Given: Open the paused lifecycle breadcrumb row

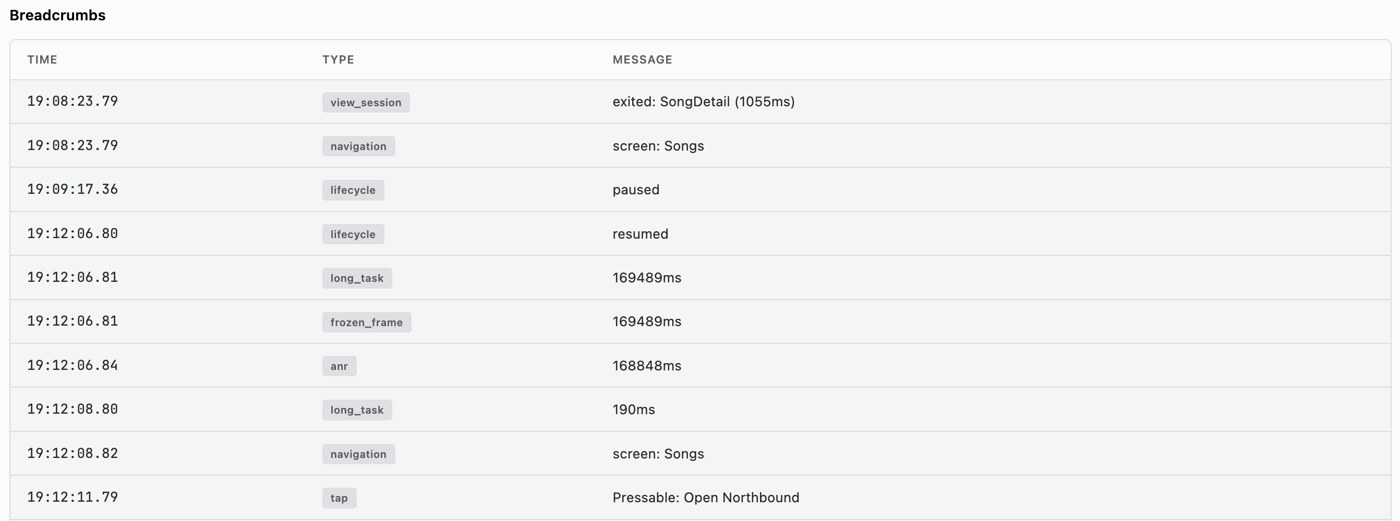Looking at the screenshot, I should 700,190.
